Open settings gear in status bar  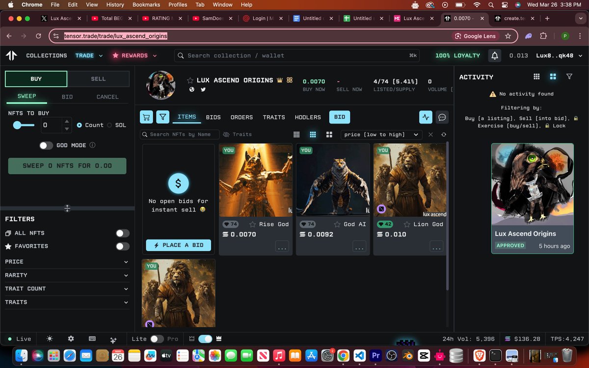click(x=71, y=339)
